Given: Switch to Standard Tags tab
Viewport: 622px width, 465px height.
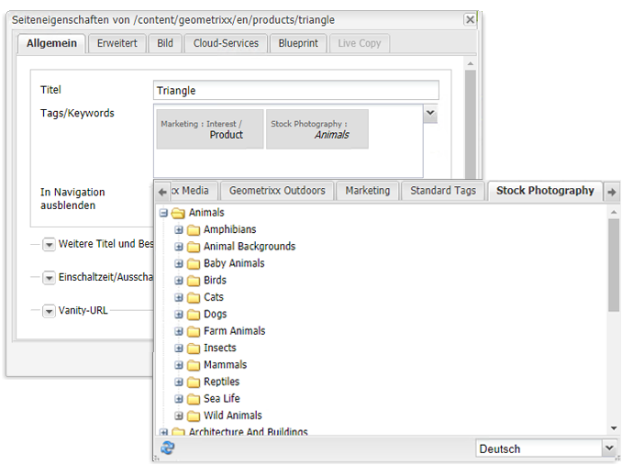Looking at the screenshot, I should [443, 191].
